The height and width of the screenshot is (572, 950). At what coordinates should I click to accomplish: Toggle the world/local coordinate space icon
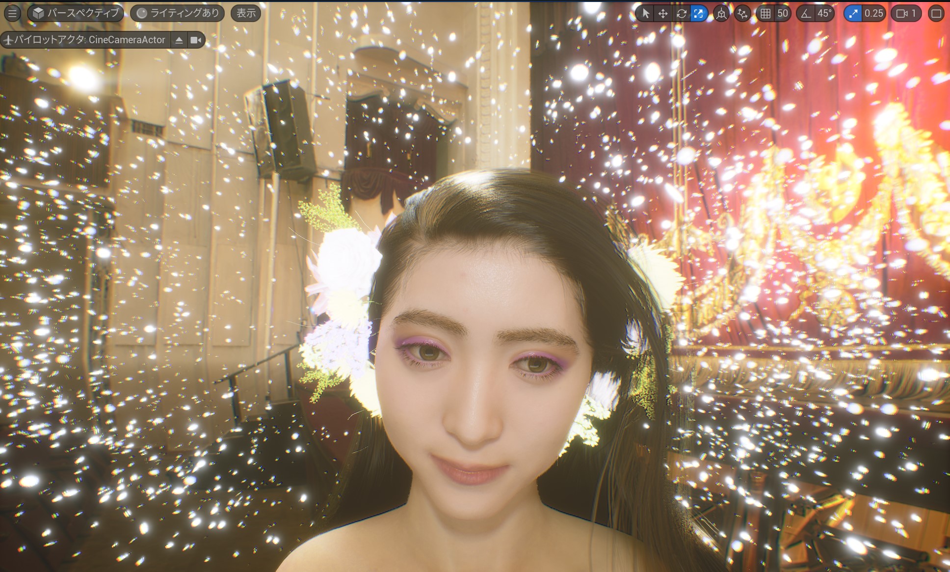[x=721, y=13]
